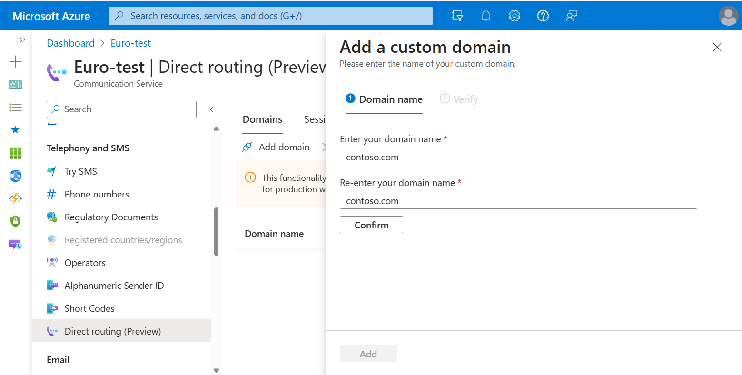Open the notifications bell
Image resolution: width=742 pixels, height=375 pixels.
(x=486, y=16)
